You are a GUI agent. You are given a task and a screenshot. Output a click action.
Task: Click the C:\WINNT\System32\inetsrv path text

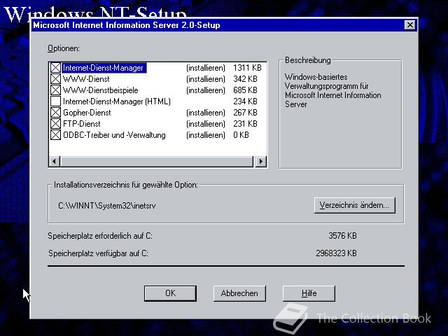tap(107, 206)
